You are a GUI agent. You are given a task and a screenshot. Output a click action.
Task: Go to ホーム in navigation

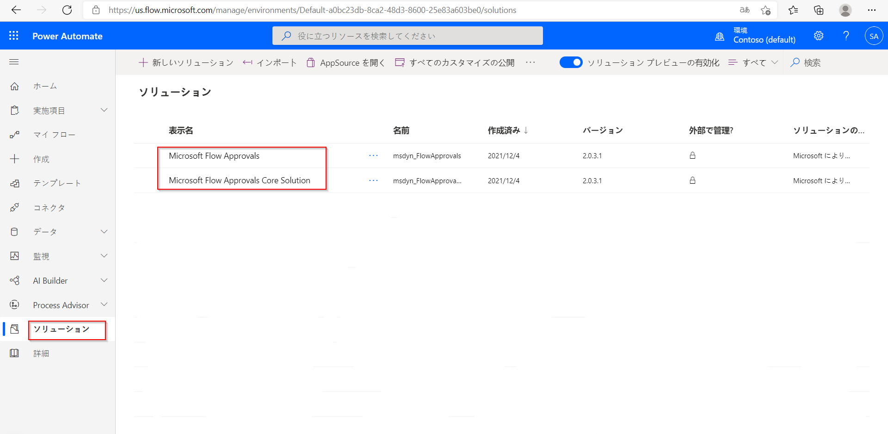(x=45, y=86)
